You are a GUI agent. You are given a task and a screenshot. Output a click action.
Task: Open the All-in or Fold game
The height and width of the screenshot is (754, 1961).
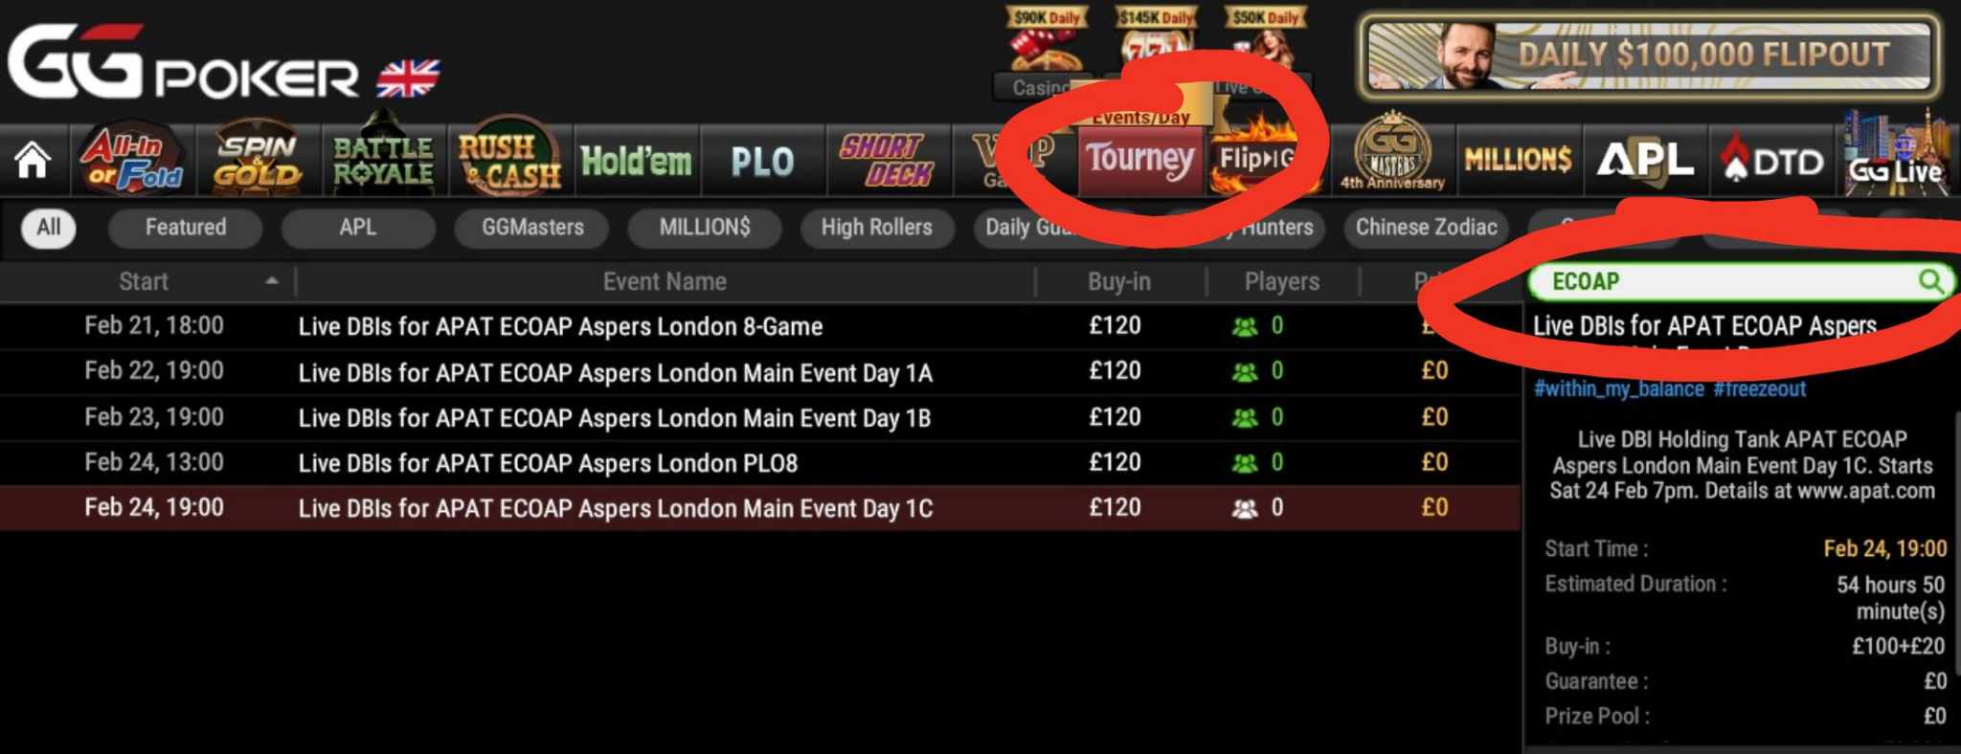131,160
